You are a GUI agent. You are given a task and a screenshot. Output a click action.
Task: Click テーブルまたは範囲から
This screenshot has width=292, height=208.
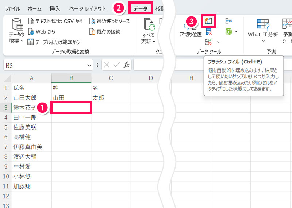[x=53, y=42]
